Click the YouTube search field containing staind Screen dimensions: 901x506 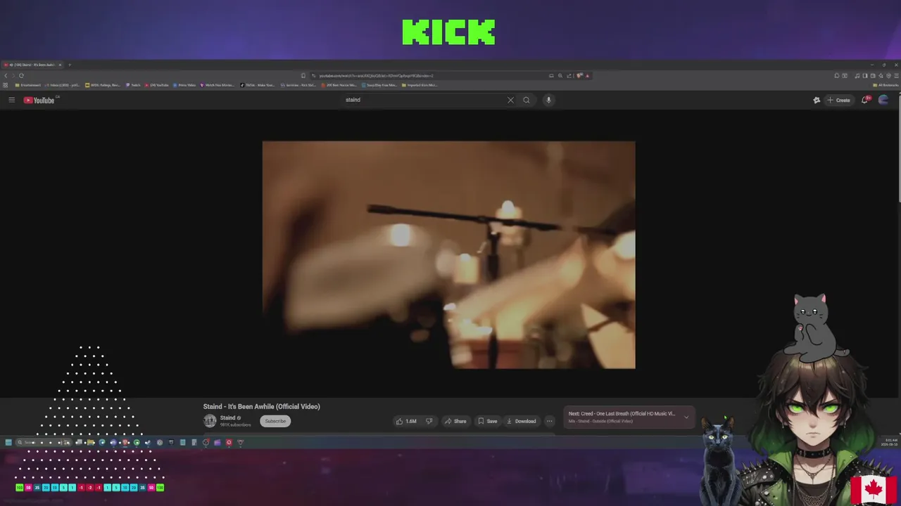point(422,100)
